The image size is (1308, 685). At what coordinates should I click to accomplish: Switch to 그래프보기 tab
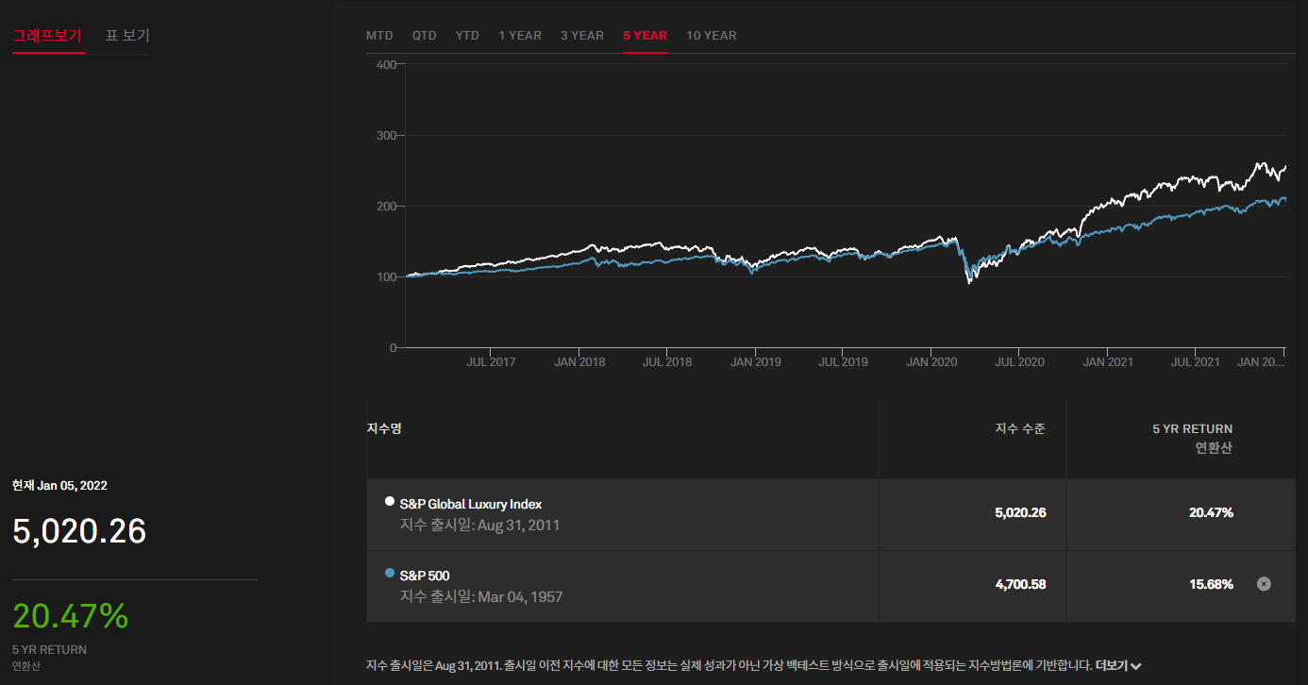click(x=47, y=36)
